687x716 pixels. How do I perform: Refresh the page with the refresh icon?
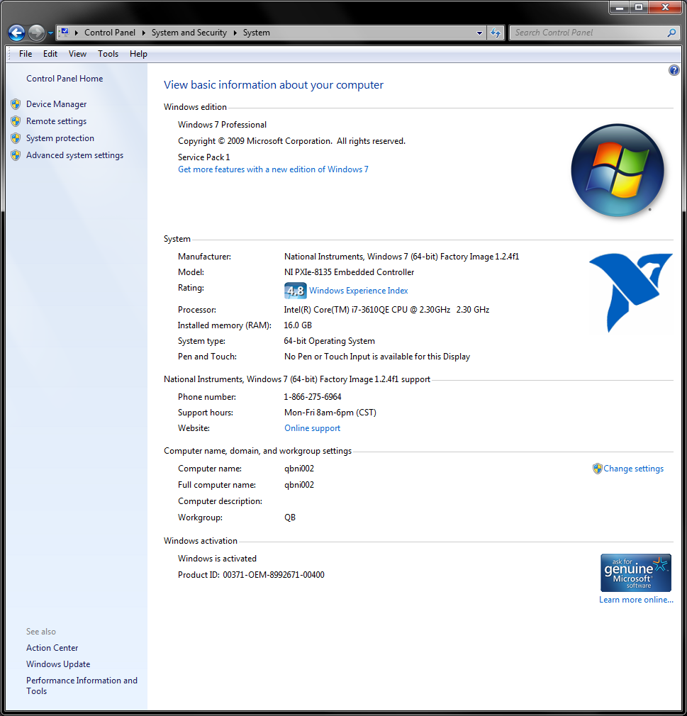point(495,33)
